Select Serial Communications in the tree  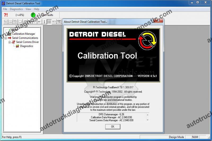point(25,38)
